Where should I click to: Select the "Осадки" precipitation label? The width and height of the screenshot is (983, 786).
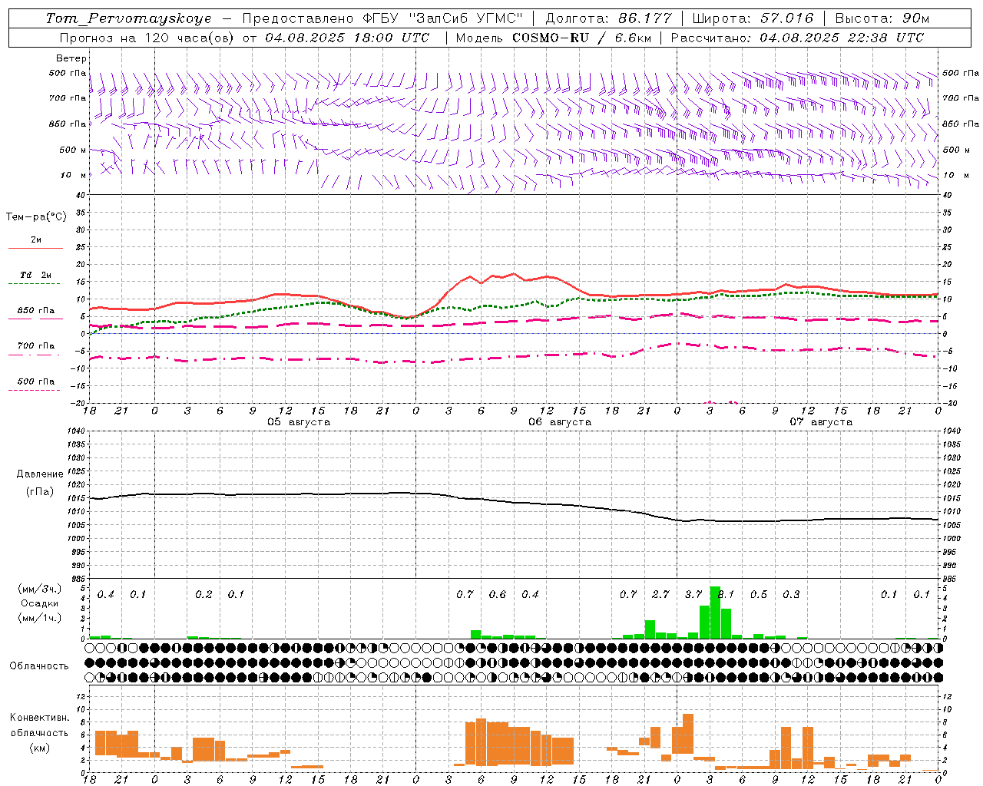pos(40,603)
